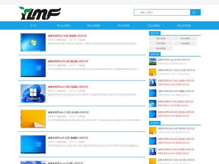Viewport: 219px width, 164px height.
Task: Click Win10 64位 稳定版 icon in 系统推荐
Action: (x=153, y=141)
